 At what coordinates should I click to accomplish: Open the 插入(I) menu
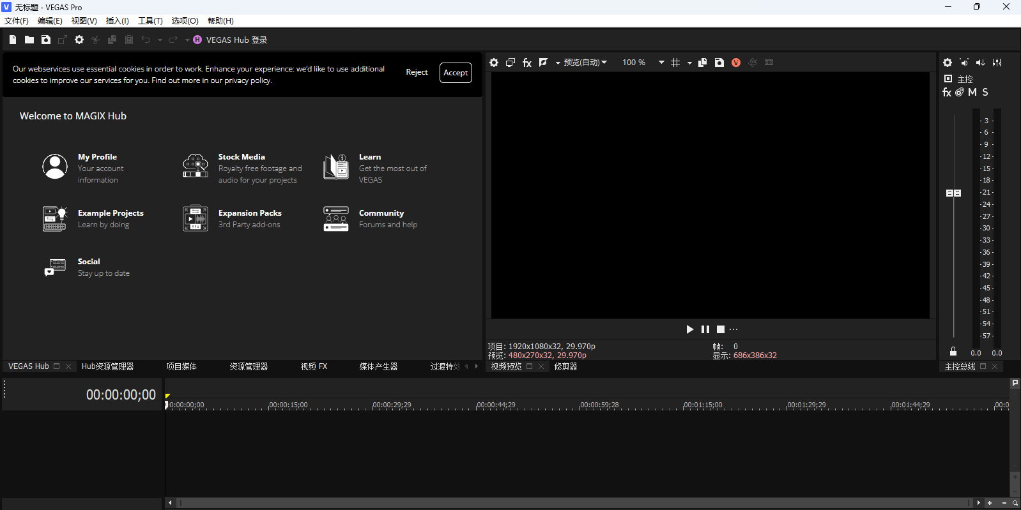118,21
